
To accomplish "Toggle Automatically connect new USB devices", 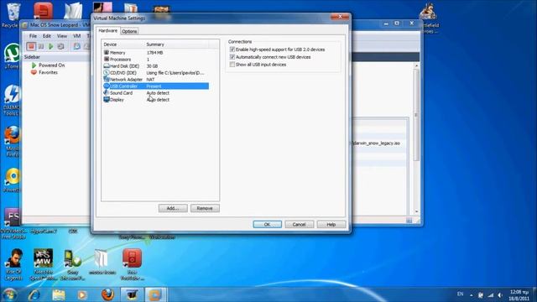I will 232,57.
